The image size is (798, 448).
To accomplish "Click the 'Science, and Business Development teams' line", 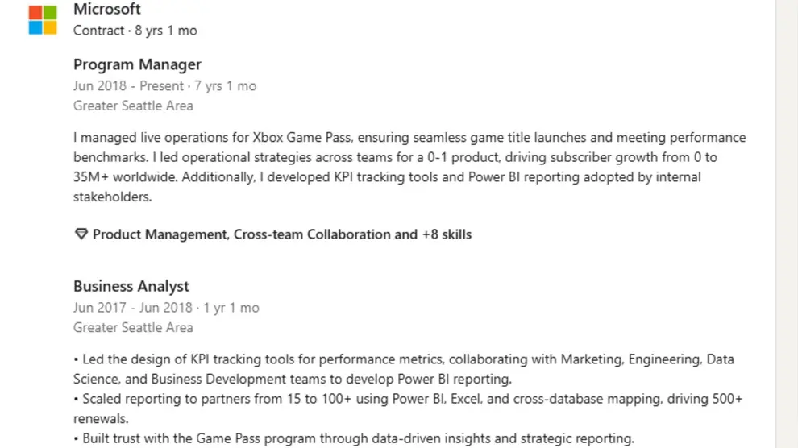I will [x=293, y=379].
